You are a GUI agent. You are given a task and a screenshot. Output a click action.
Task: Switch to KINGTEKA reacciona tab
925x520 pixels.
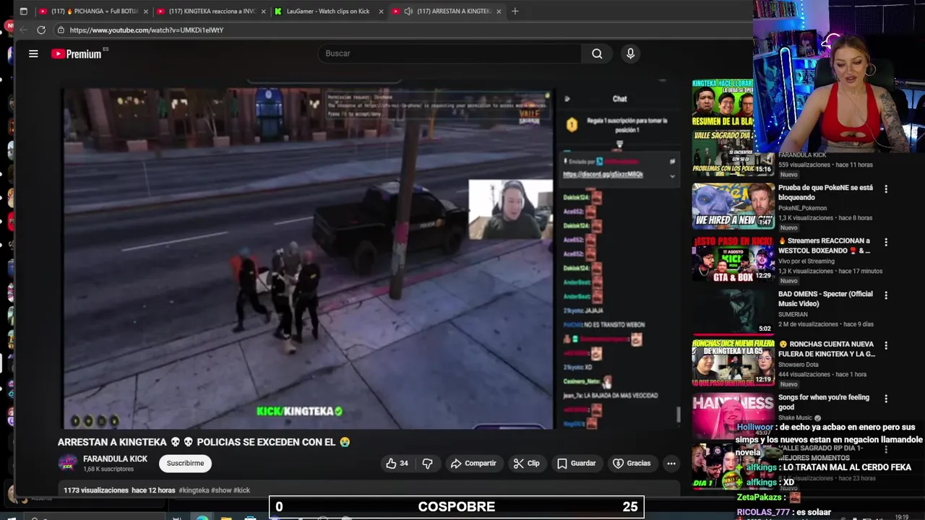click(x=212, y=11)
